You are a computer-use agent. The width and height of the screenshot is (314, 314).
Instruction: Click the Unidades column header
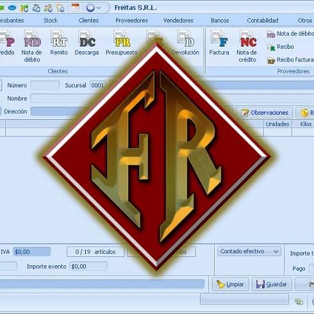click(x=277, y=124)
